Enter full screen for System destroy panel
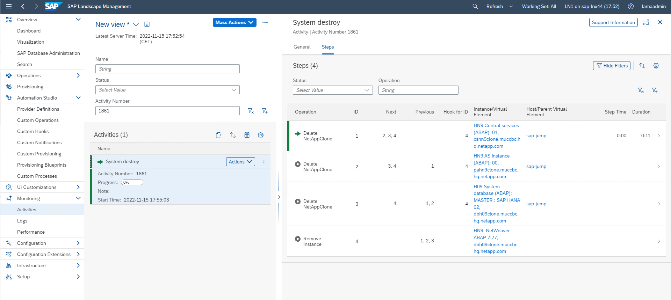 (x=646, y=22)
